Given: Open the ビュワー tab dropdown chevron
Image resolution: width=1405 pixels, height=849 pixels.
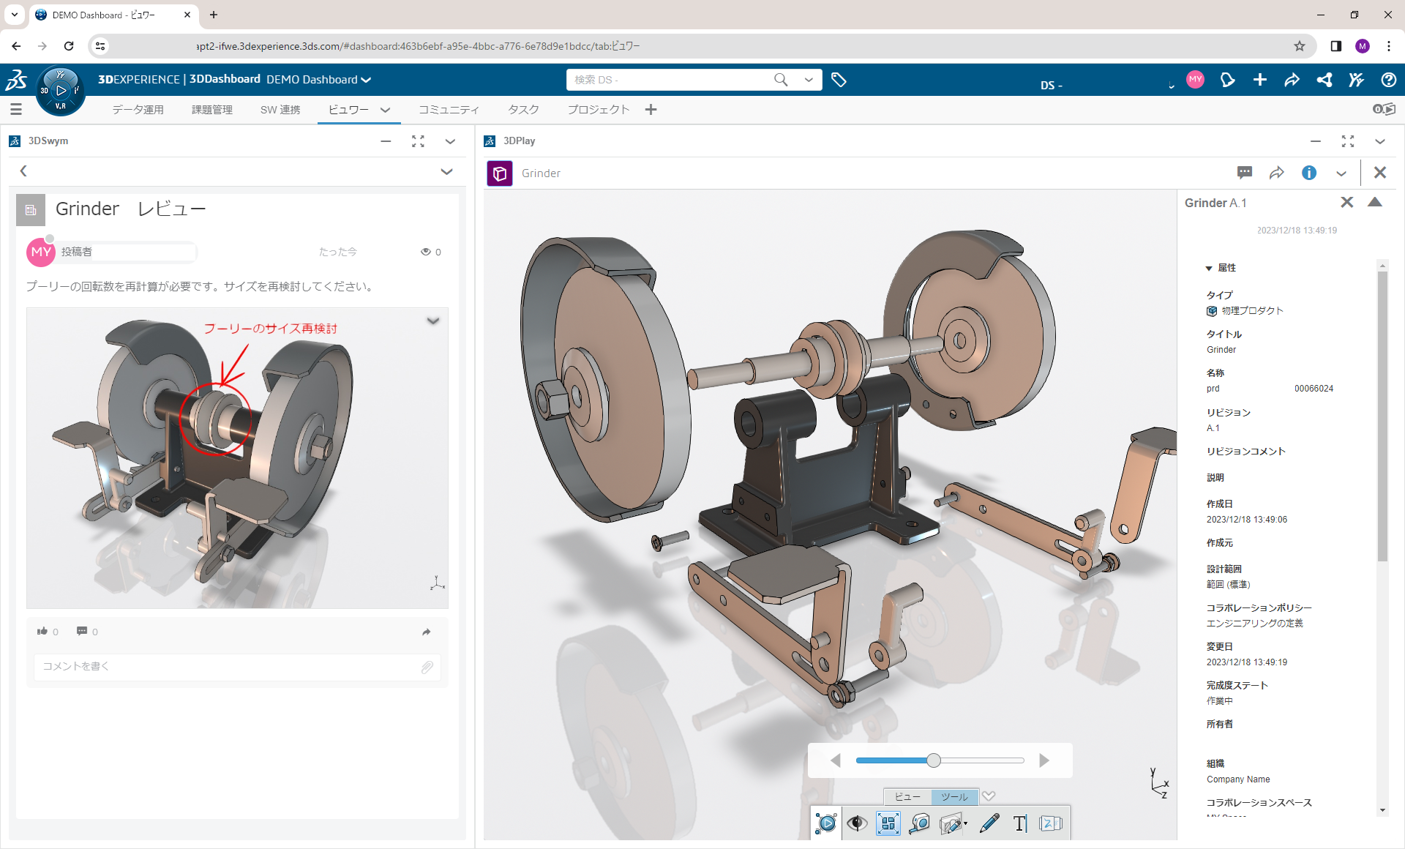Looking at the screenshot, I should (x=385, y=110).
